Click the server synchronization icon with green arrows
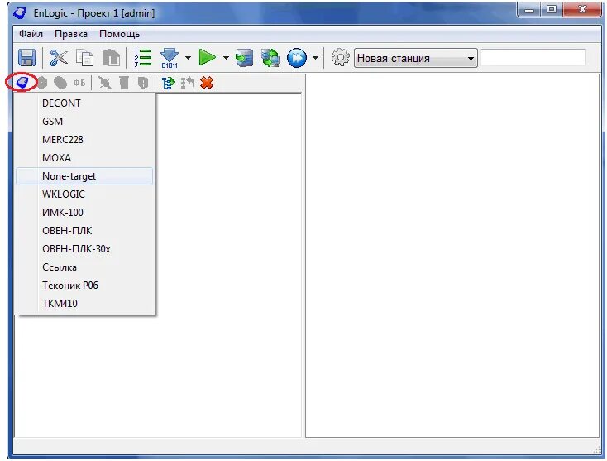 point(270,58)
